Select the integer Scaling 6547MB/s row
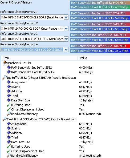Screen dimensions: 130x158 [66, 87]
